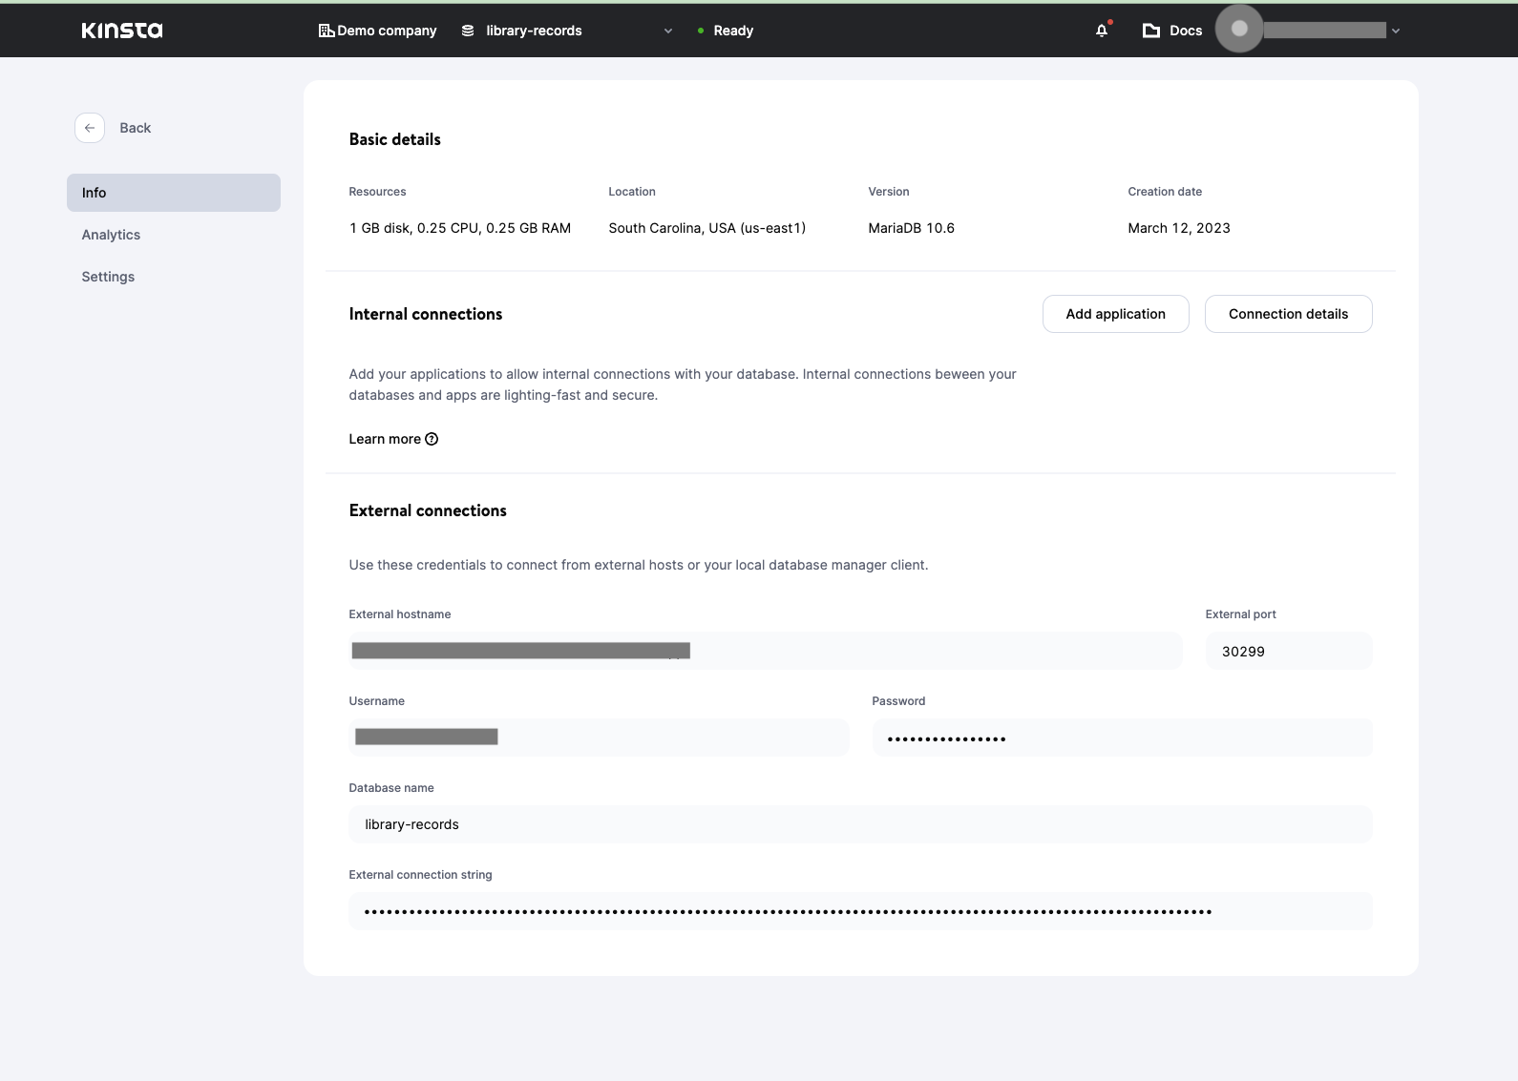This screenshot has width=1518, height=1081.
Task: Click the Username field
Action: pyautogui.click(x=599, y=738)
